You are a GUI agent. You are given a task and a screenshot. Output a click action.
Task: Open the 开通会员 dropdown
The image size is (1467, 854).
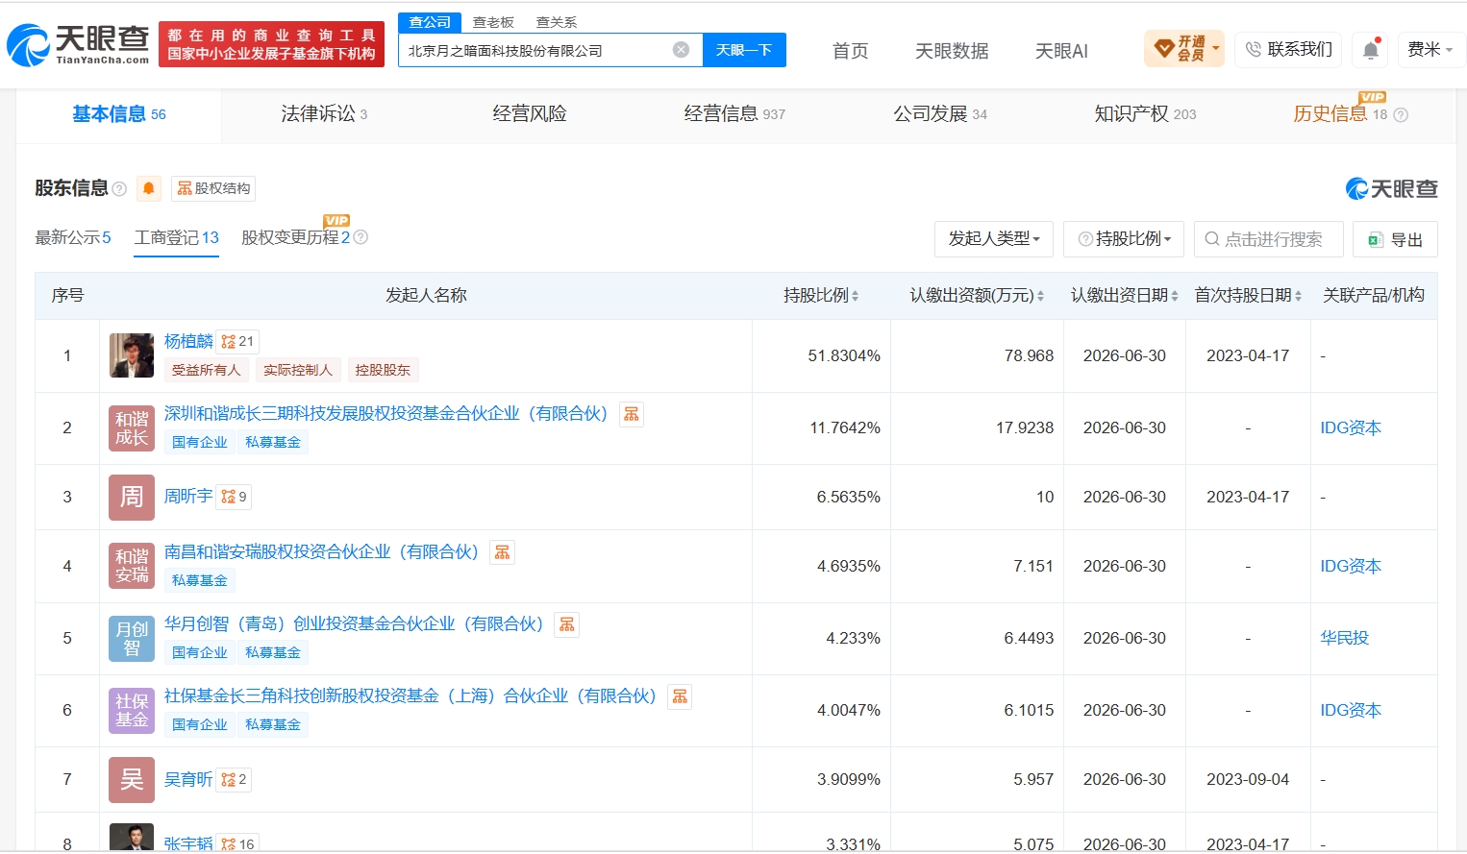pyautogui.click(x=1184, y=49)
